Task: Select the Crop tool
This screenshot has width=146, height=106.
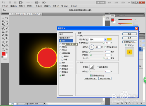Action: [x=3, y=25]
